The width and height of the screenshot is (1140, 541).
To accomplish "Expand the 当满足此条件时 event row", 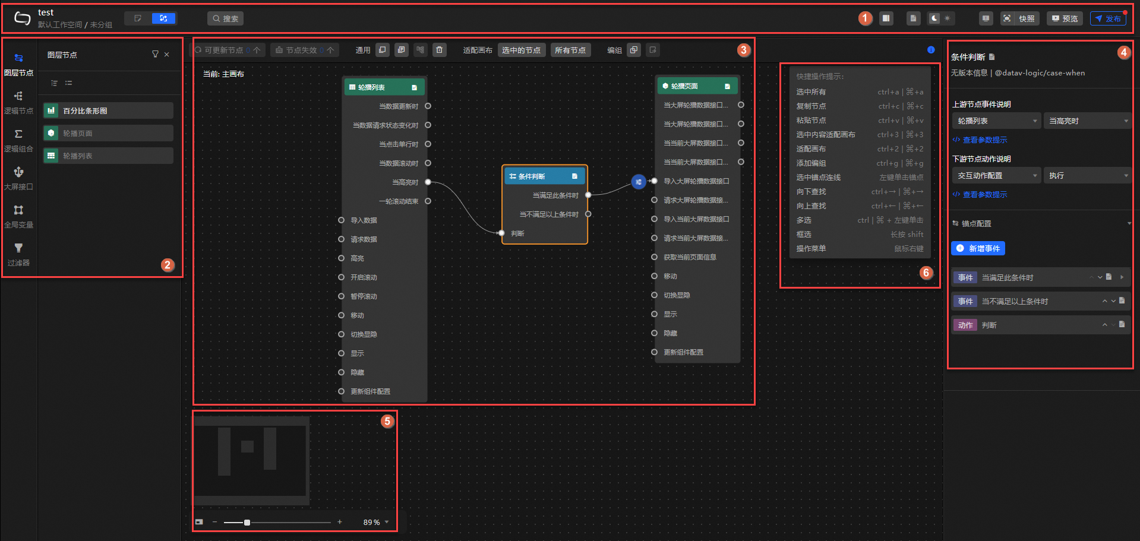I will (1122, 277).
